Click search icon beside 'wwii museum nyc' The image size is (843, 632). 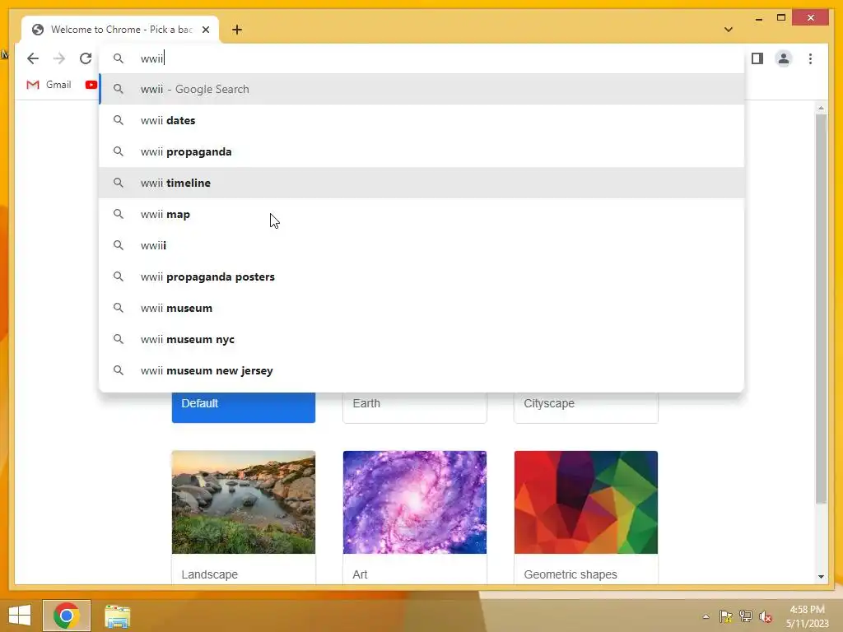point(119,339)
